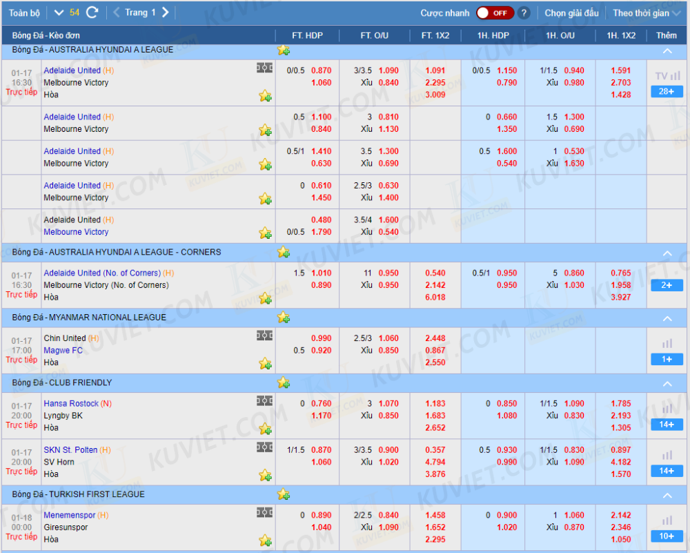Star the Adelaide United 0.5 handicap 1.100 row

[265, 130]
